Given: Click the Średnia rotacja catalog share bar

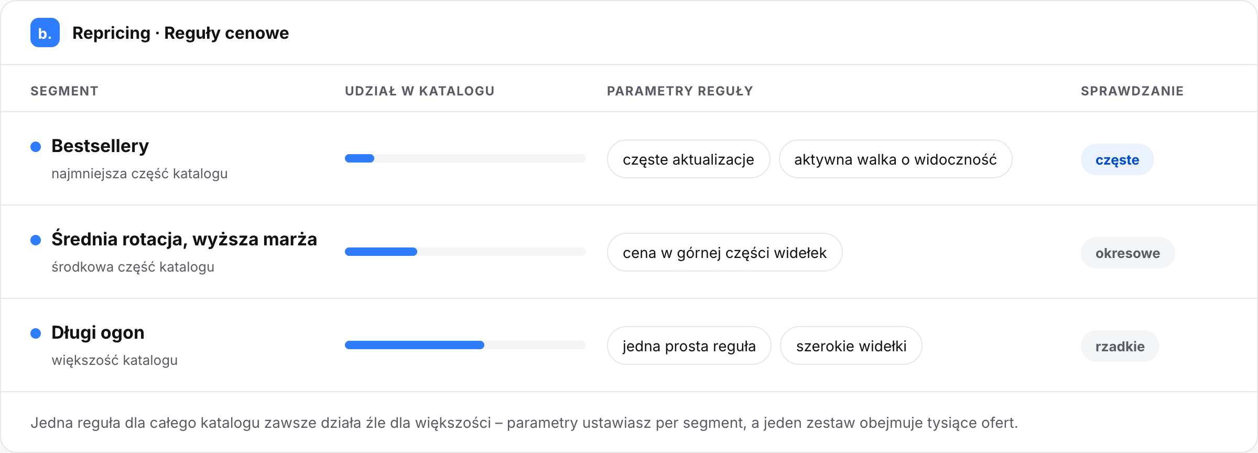Looking at the screenshot, I should (x=465, y=252).
